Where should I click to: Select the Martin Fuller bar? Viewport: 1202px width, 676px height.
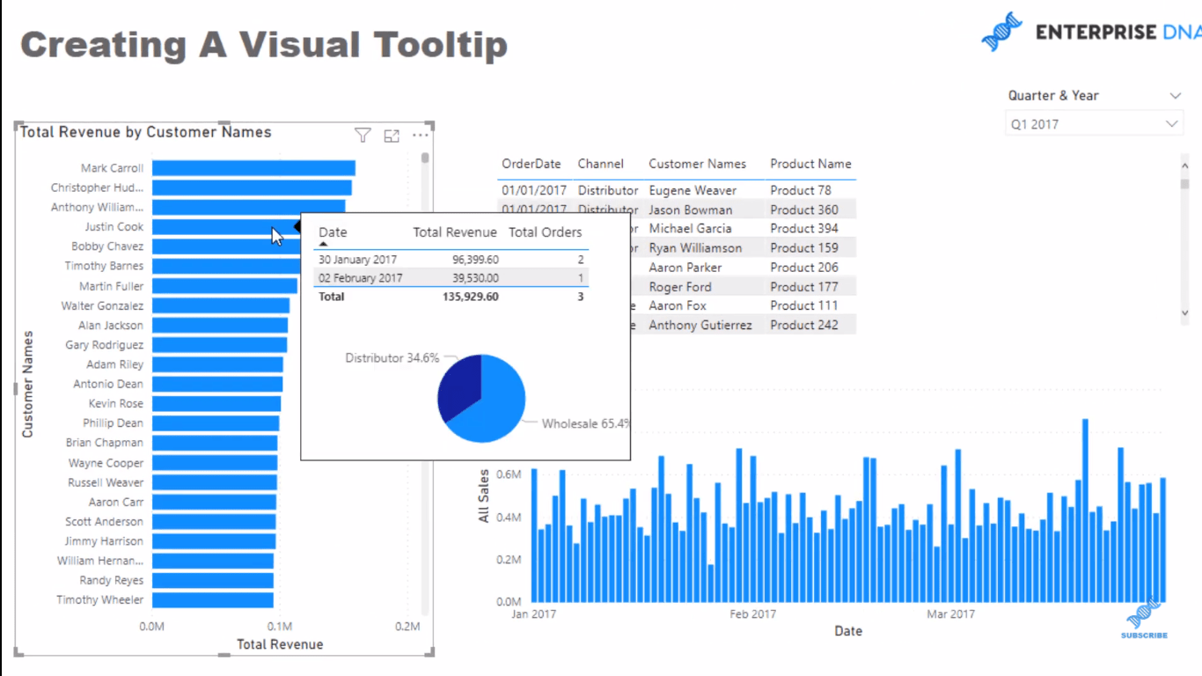[x=224, y=286]
